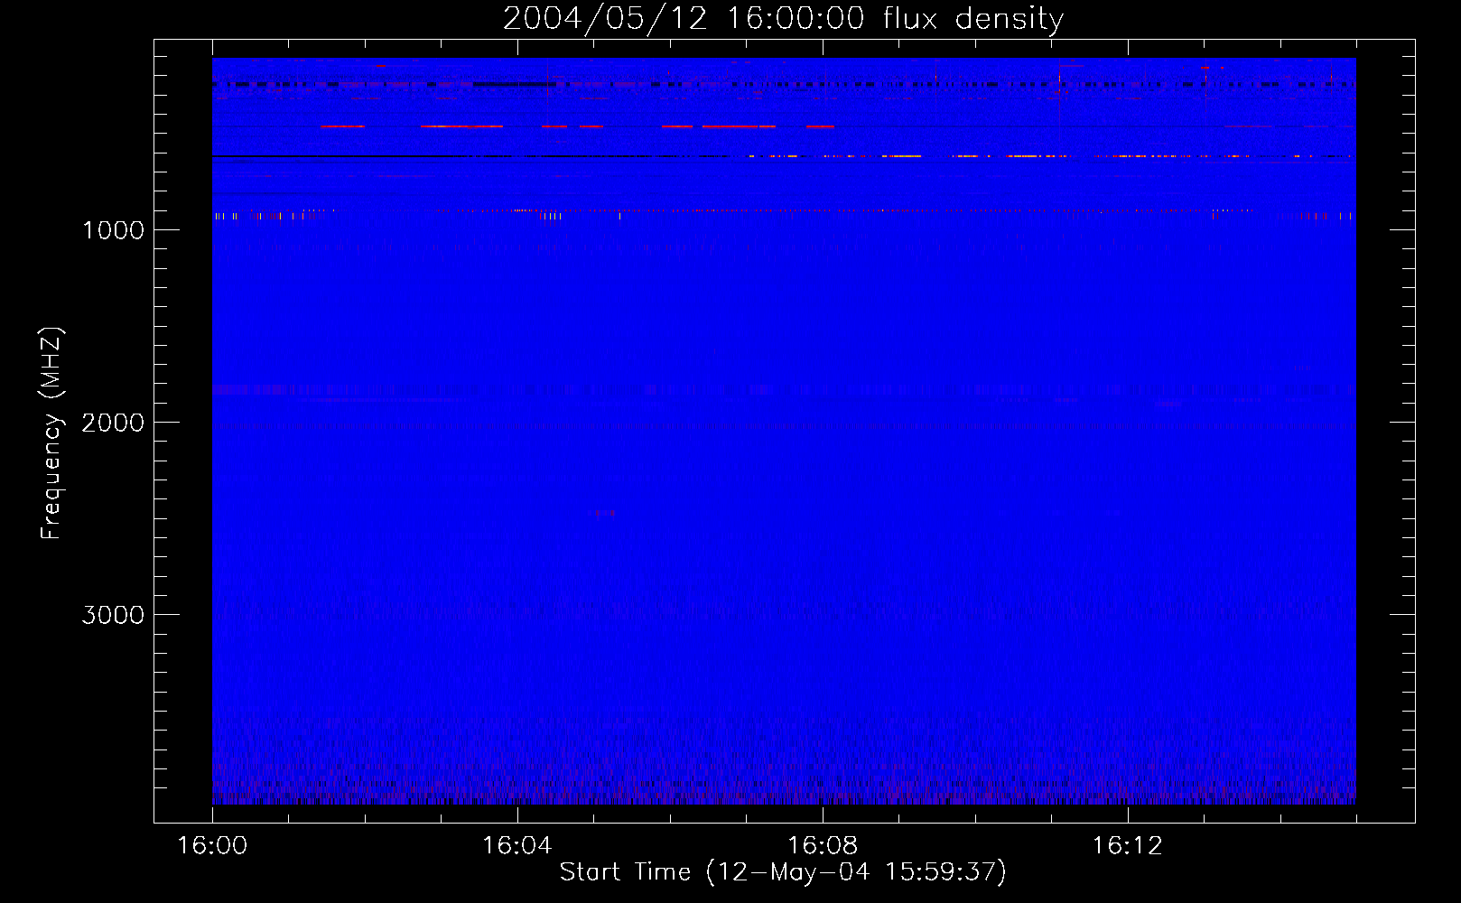Click the "Start Time" x-axis label

pyautogui.click(x=625, y=871)
